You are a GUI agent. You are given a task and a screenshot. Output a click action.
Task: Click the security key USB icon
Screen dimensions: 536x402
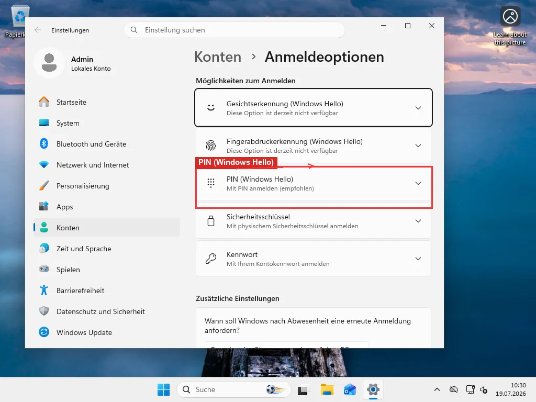tap(211, 221)
